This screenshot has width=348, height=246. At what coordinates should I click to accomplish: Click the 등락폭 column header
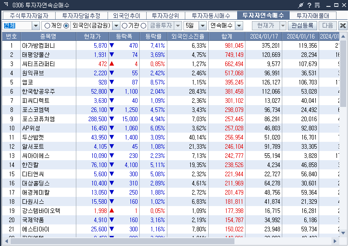pos(124,36)
